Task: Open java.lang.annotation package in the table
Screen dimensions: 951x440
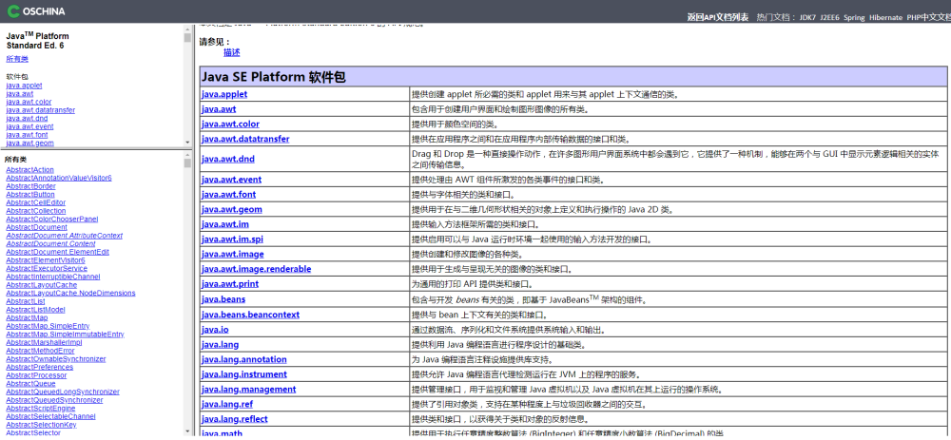Action: [x=243, y=360]
